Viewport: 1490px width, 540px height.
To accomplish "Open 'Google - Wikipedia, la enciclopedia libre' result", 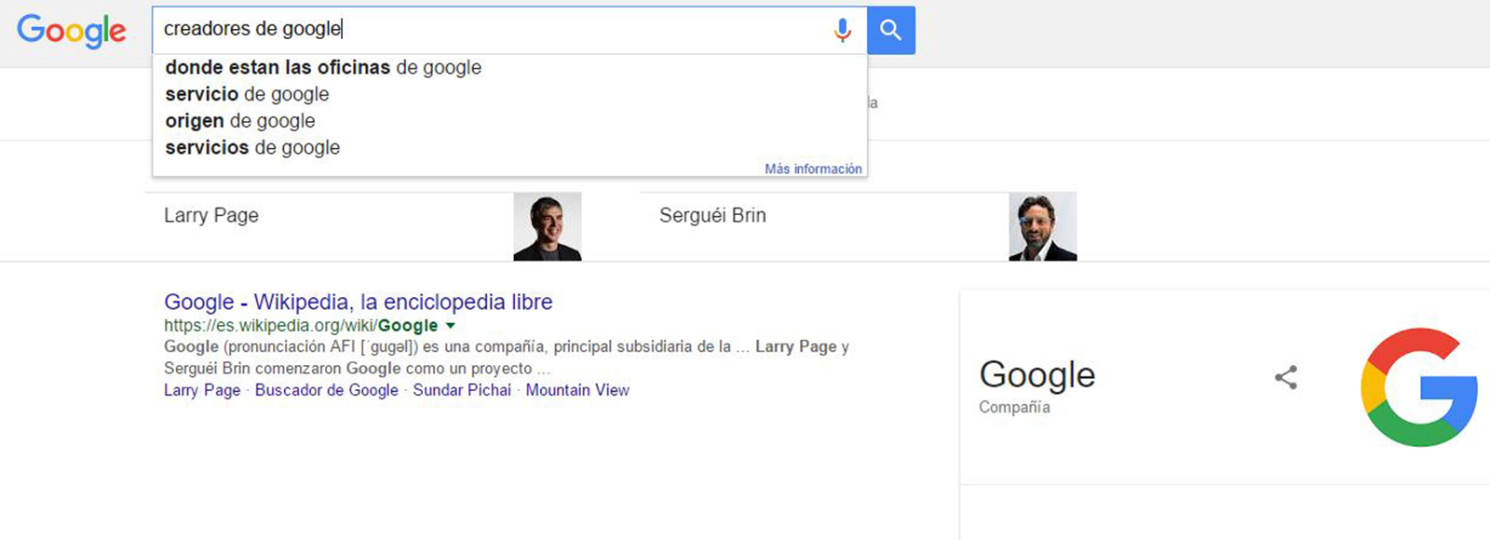I will [x=359, y=302].
